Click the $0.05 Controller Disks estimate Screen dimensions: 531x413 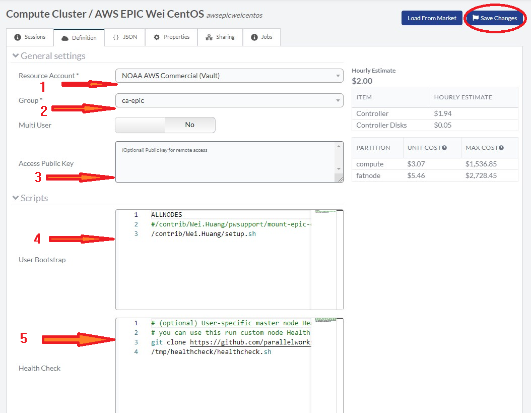coord(443,125)
